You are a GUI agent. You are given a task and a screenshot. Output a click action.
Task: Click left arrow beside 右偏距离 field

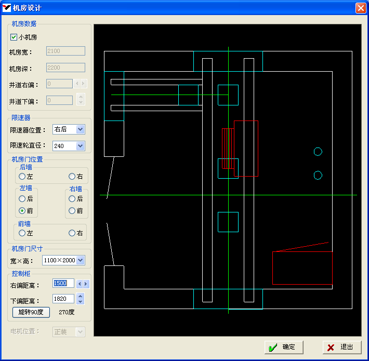click(80, 284)
